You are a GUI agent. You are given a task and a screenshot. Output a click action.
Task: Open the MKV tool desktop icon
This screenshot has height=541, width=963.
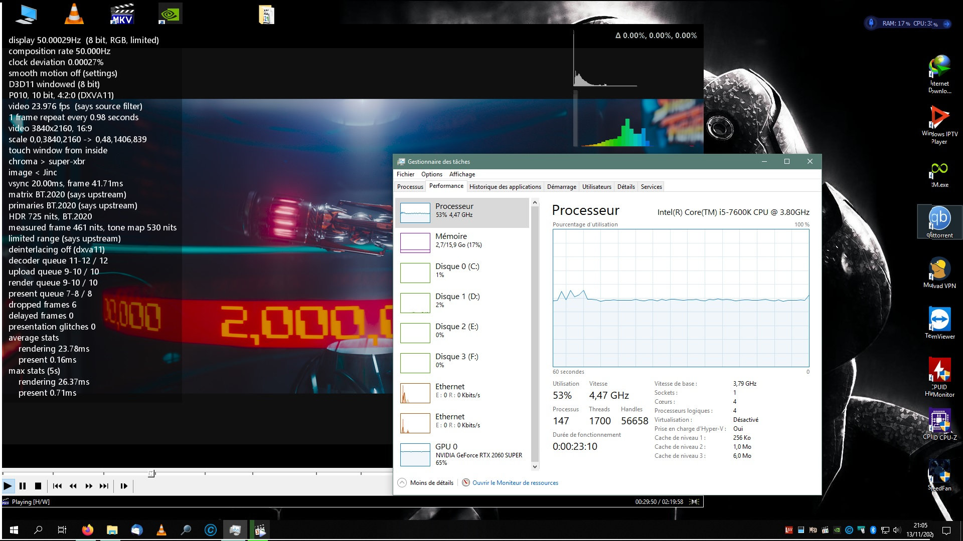click(x=122, y=14)
